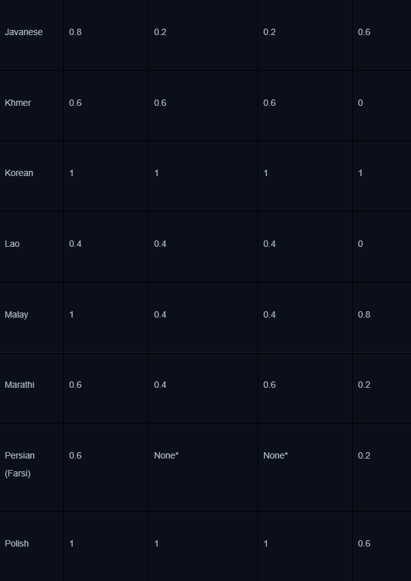Screen dimensions: 411x581
Task: Click the first 1 value in Korean row
Action: pyautogui.click(x=71, y=173)
